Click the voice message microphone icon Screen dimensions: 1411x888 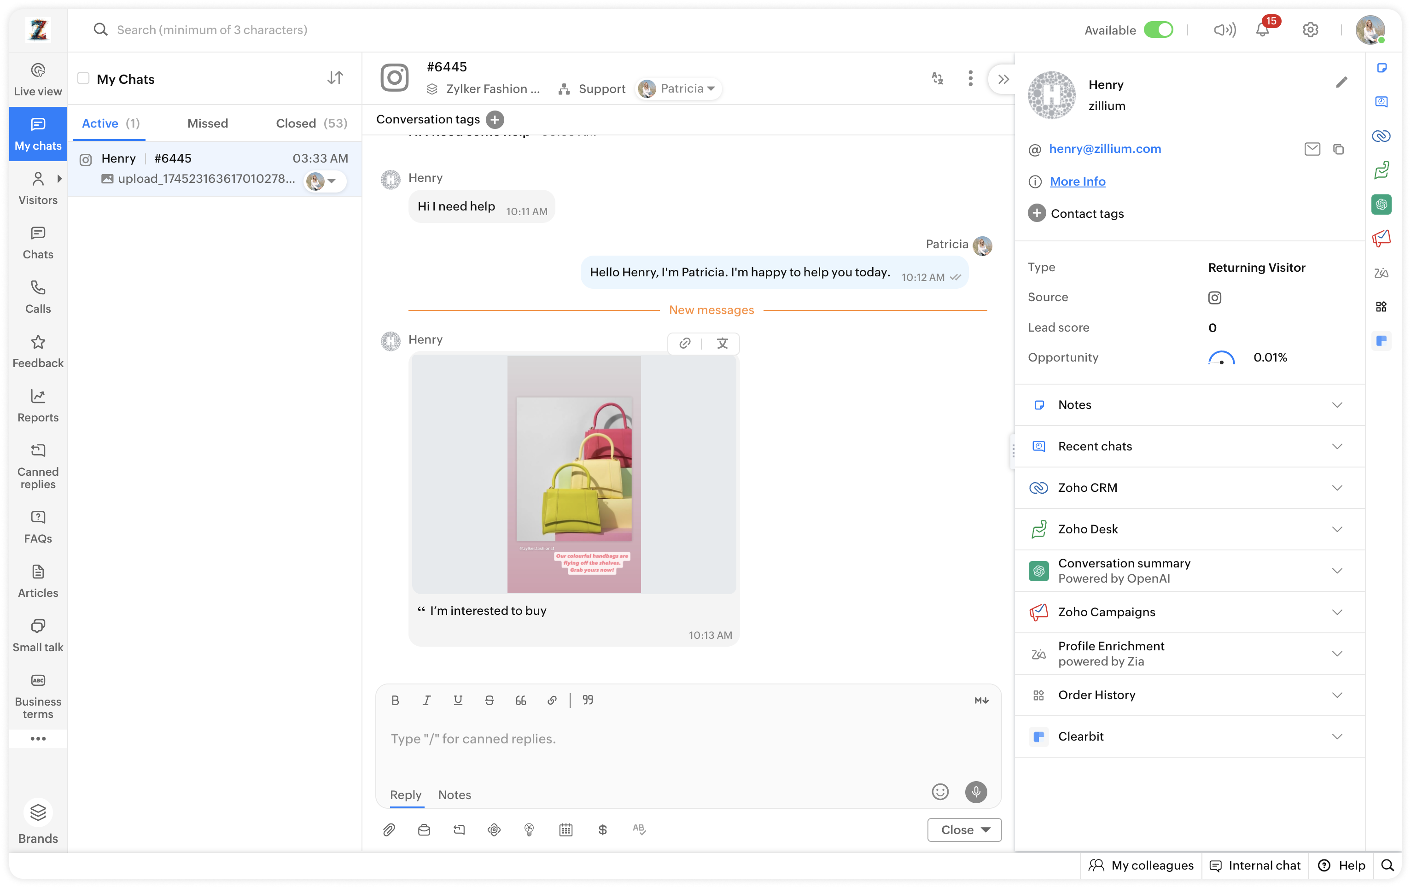point(976,792)
